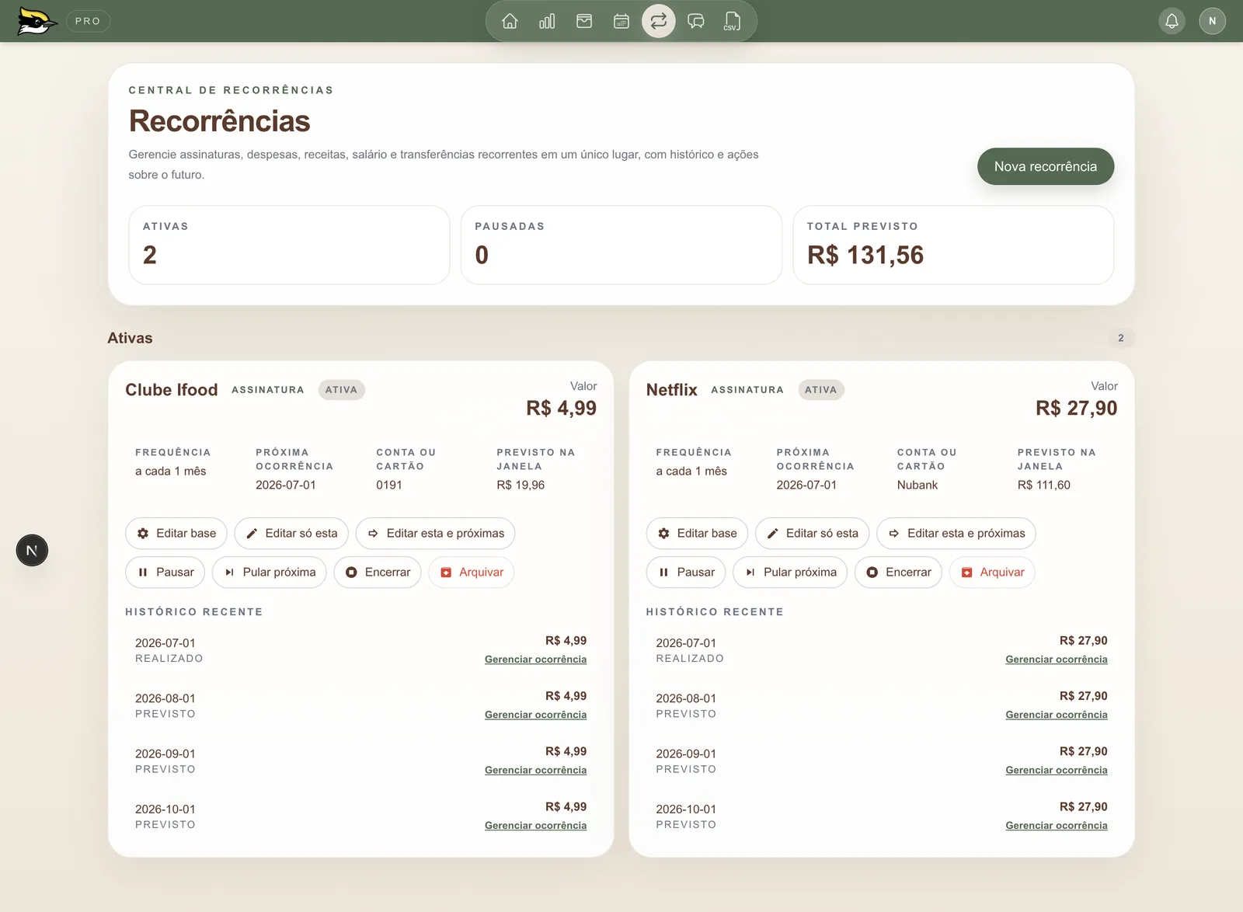Click the Central de Recorrências label
The image size is (1243, 912).
[x=232, y=90]
